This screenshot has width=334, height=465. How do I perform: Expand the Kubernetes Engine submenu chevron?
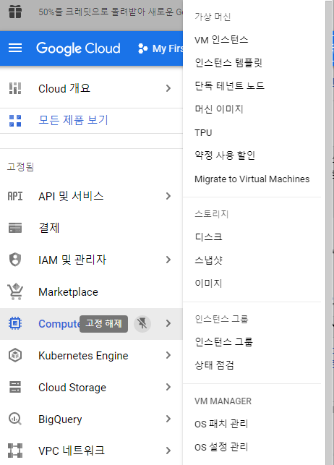(x=168, y=355)
